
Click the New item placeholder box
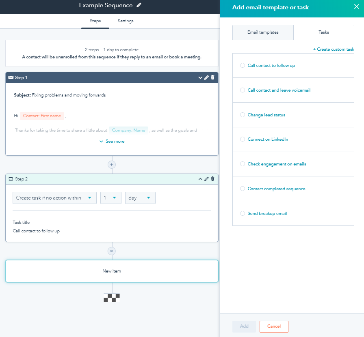(x=112, y=271)
